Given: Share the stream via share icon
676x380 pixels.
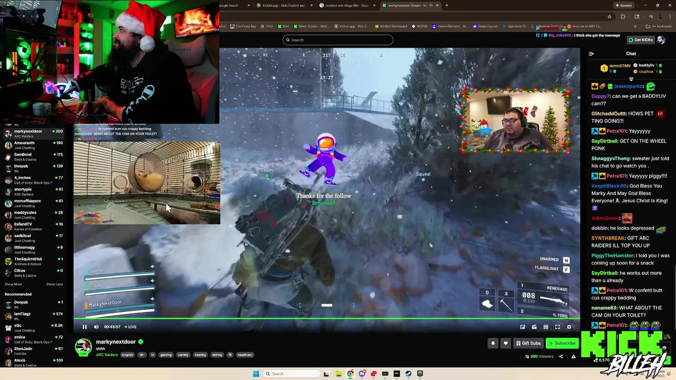Looking at the screenshot, I should click(561, 356).
